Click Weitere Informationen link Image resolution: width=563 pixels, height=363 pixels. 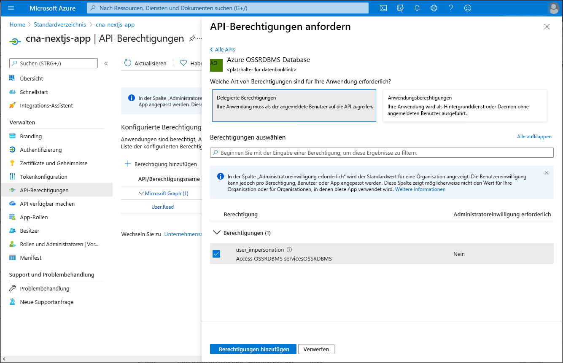point(420,189)
